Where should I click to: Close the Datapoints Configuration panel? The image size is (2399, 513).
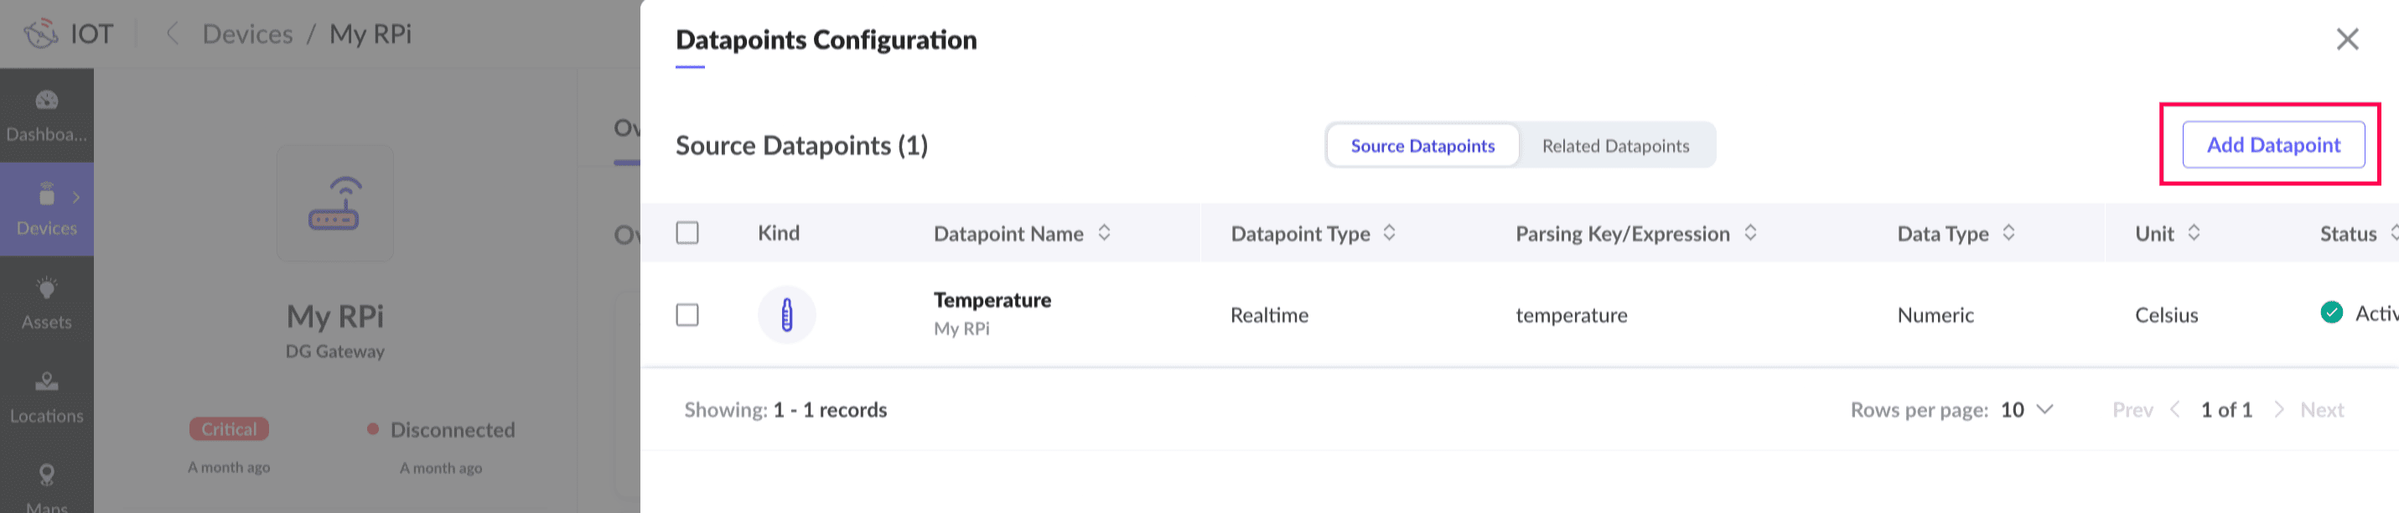pos(2347,39)
